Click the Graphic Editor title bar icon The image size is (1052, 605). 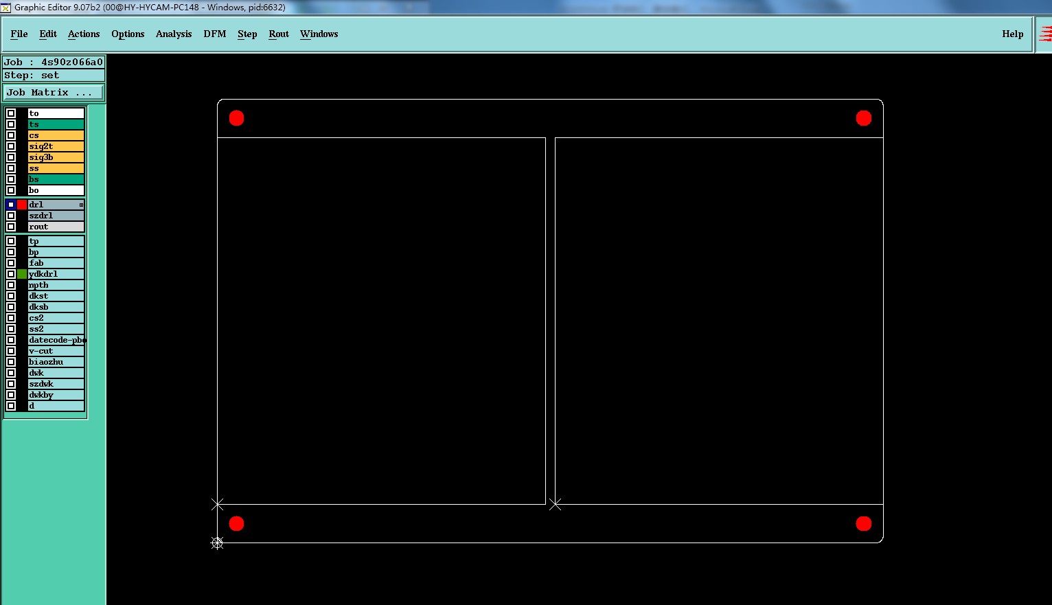pyautogui.click(x=6, y=8)
